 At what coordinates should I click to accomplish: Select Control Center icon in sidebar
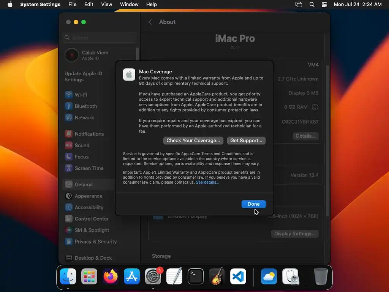tap(69, 219)
